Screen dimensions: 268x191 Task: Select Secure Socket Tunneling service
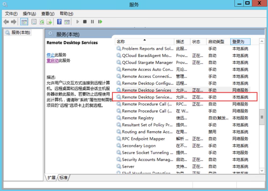(183, 153)
